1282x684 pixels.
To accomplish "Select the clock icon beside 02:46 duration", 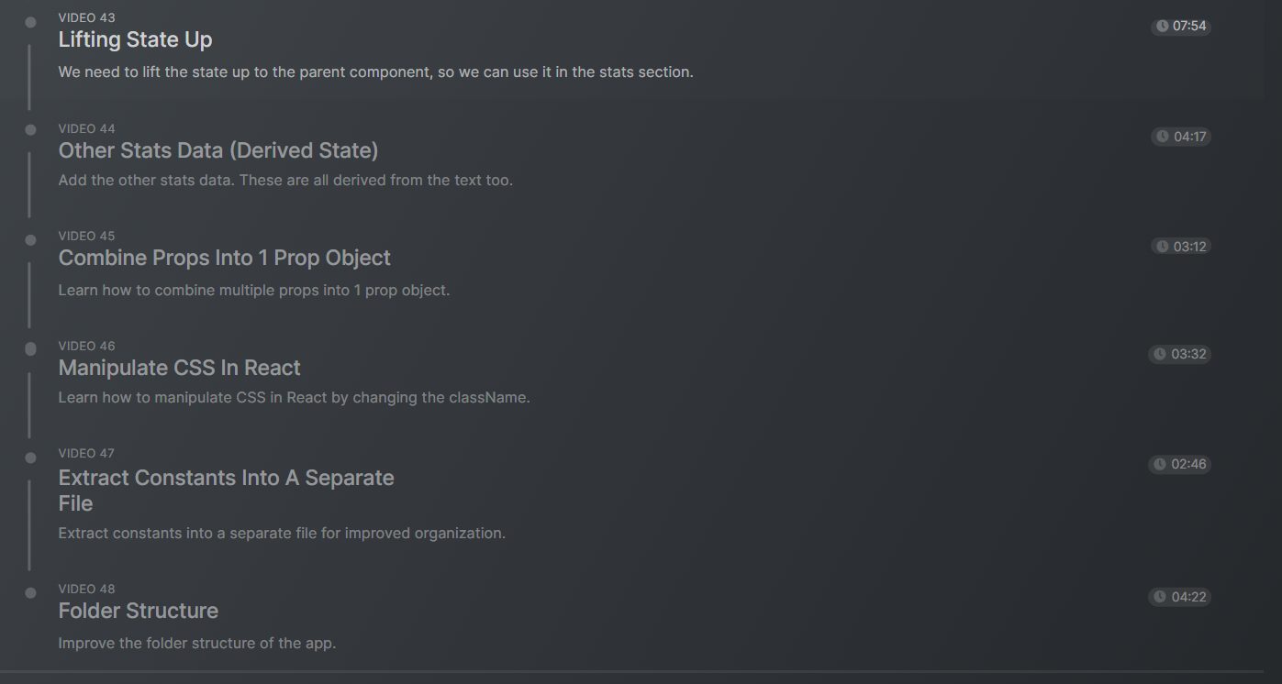I will 1161,465.
